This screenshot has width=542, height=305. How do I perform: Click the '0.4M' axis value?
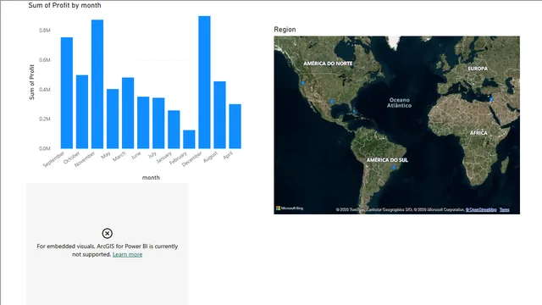(45, 90)
